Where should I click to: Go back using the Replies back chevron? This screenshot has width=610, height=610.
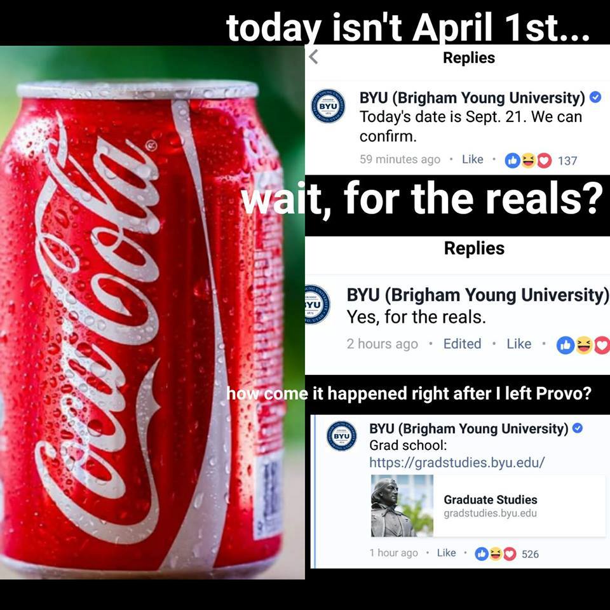pos(313,57)
